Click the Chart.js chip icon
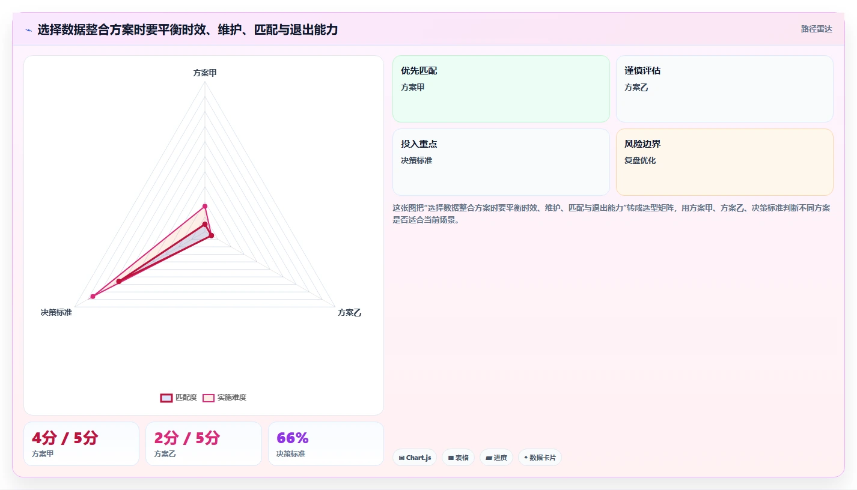857x490 pixels. point(401,458)
